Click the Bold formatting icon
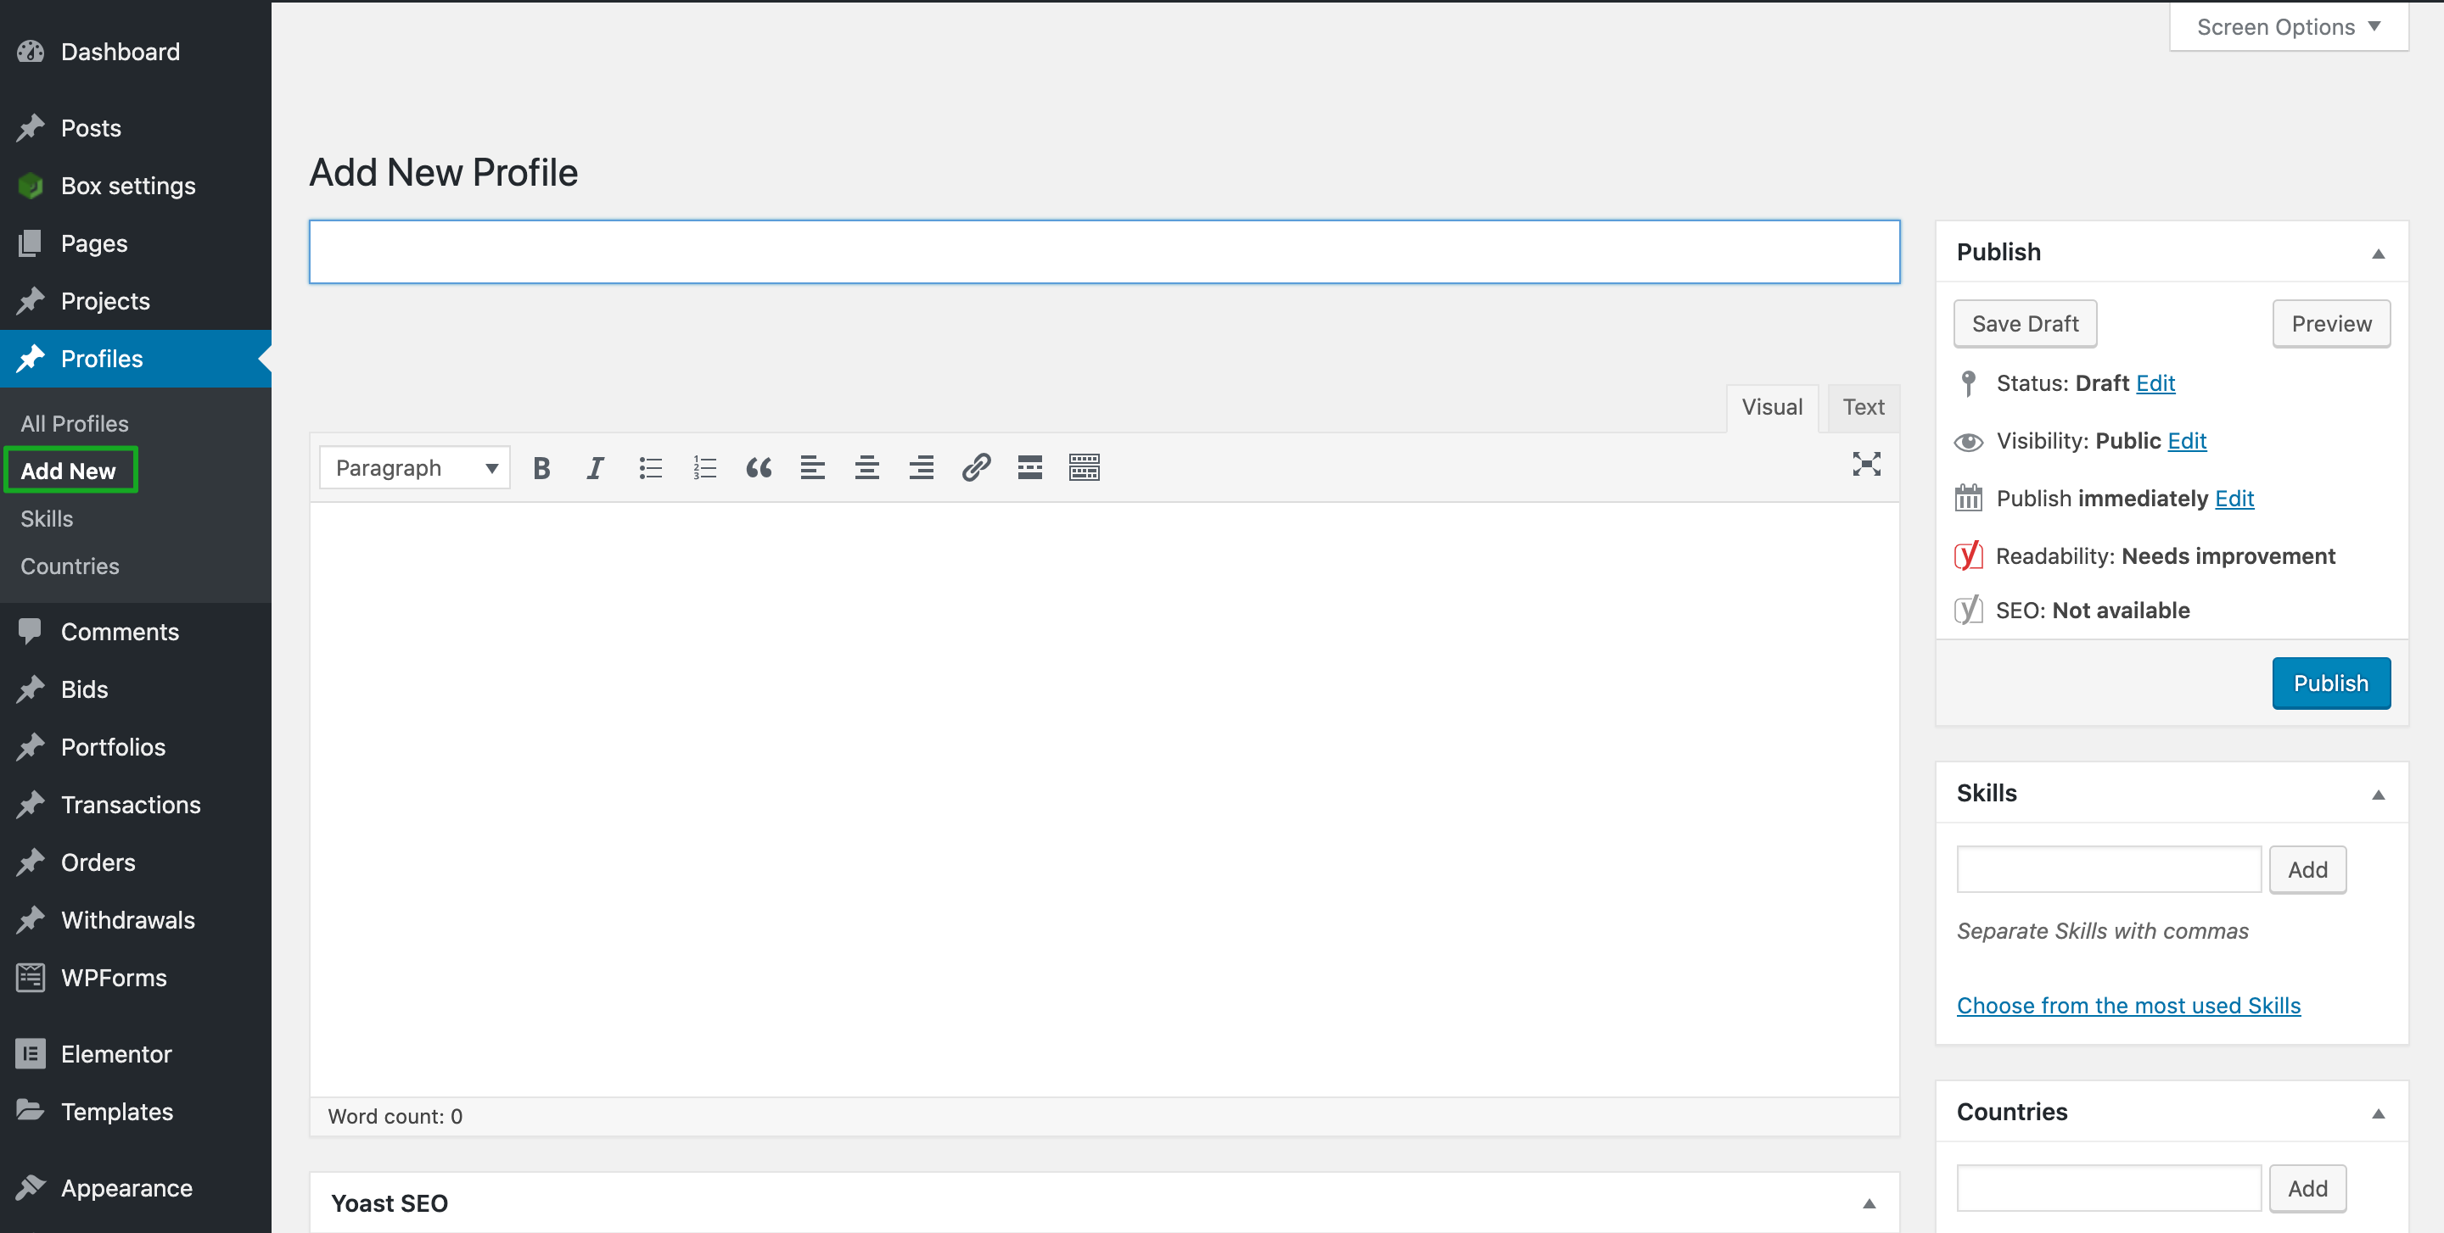Viewport: 2444px width, 1233px height. (x=540, y=466)
